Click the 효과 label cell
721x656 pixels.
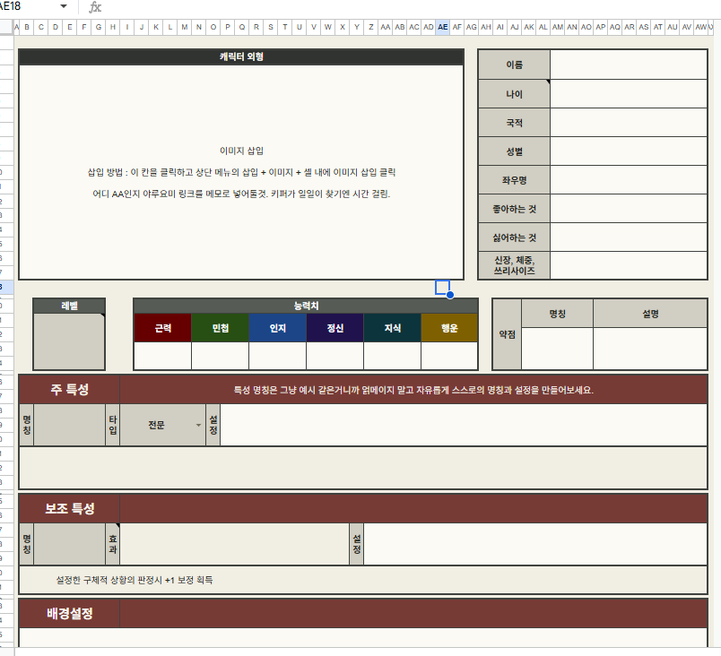point(113,544)
